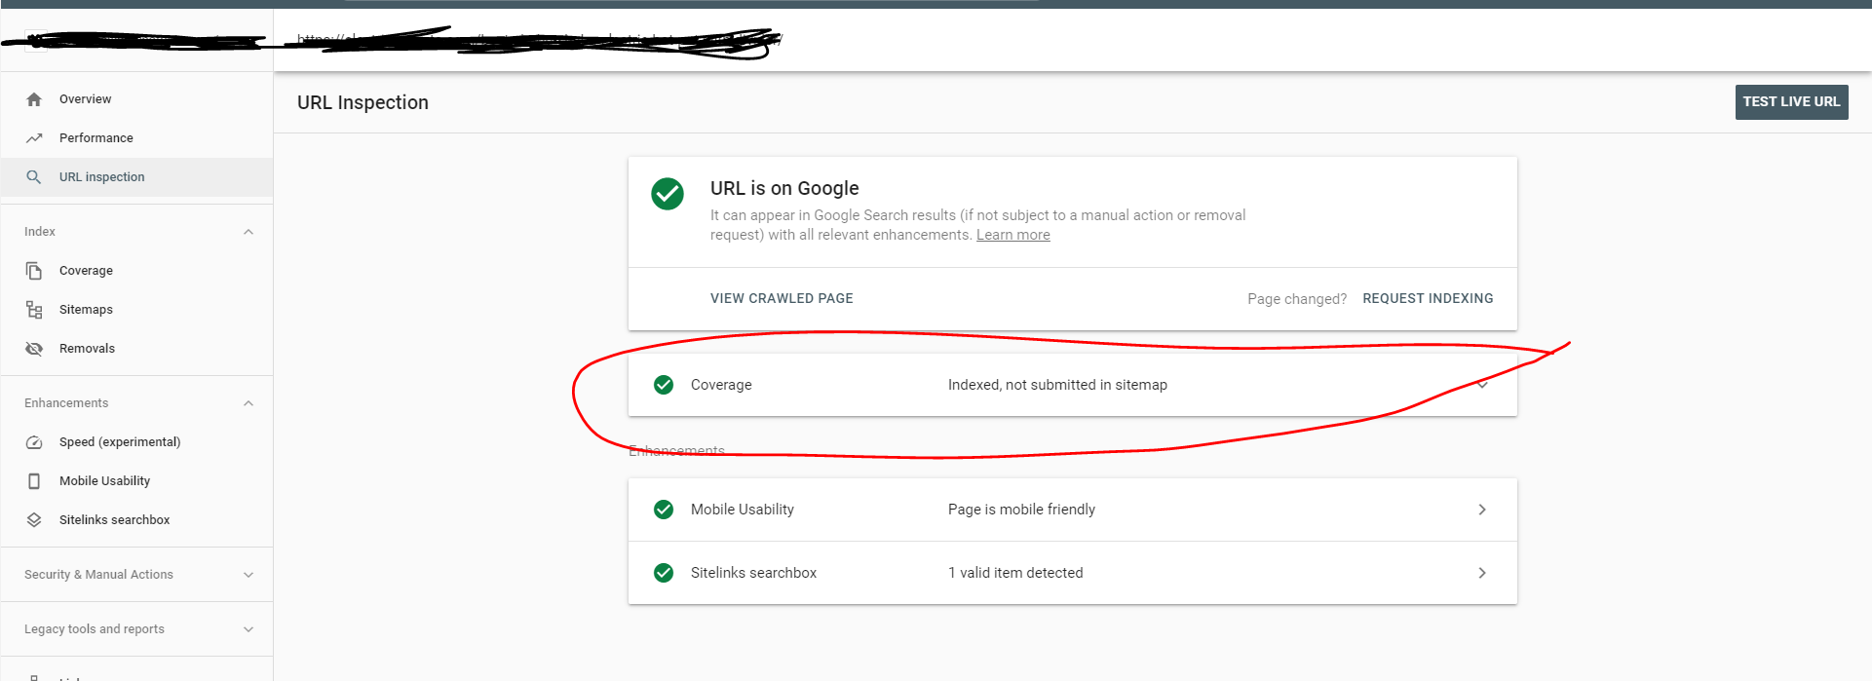This screenshot has height=681, width=1872.
Task: Click VIEW CRAWLED PAGE
Action: 782,298
